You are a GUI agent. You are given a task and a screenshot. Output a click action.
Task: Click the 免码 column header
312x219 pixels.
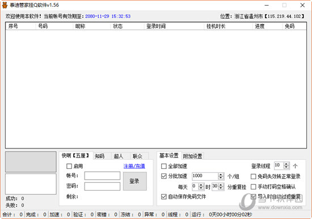(x=294, y=26)
